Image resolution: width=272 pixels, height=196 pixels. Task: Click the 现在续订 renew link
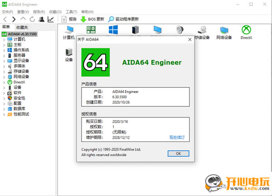(x=177, y=137)
